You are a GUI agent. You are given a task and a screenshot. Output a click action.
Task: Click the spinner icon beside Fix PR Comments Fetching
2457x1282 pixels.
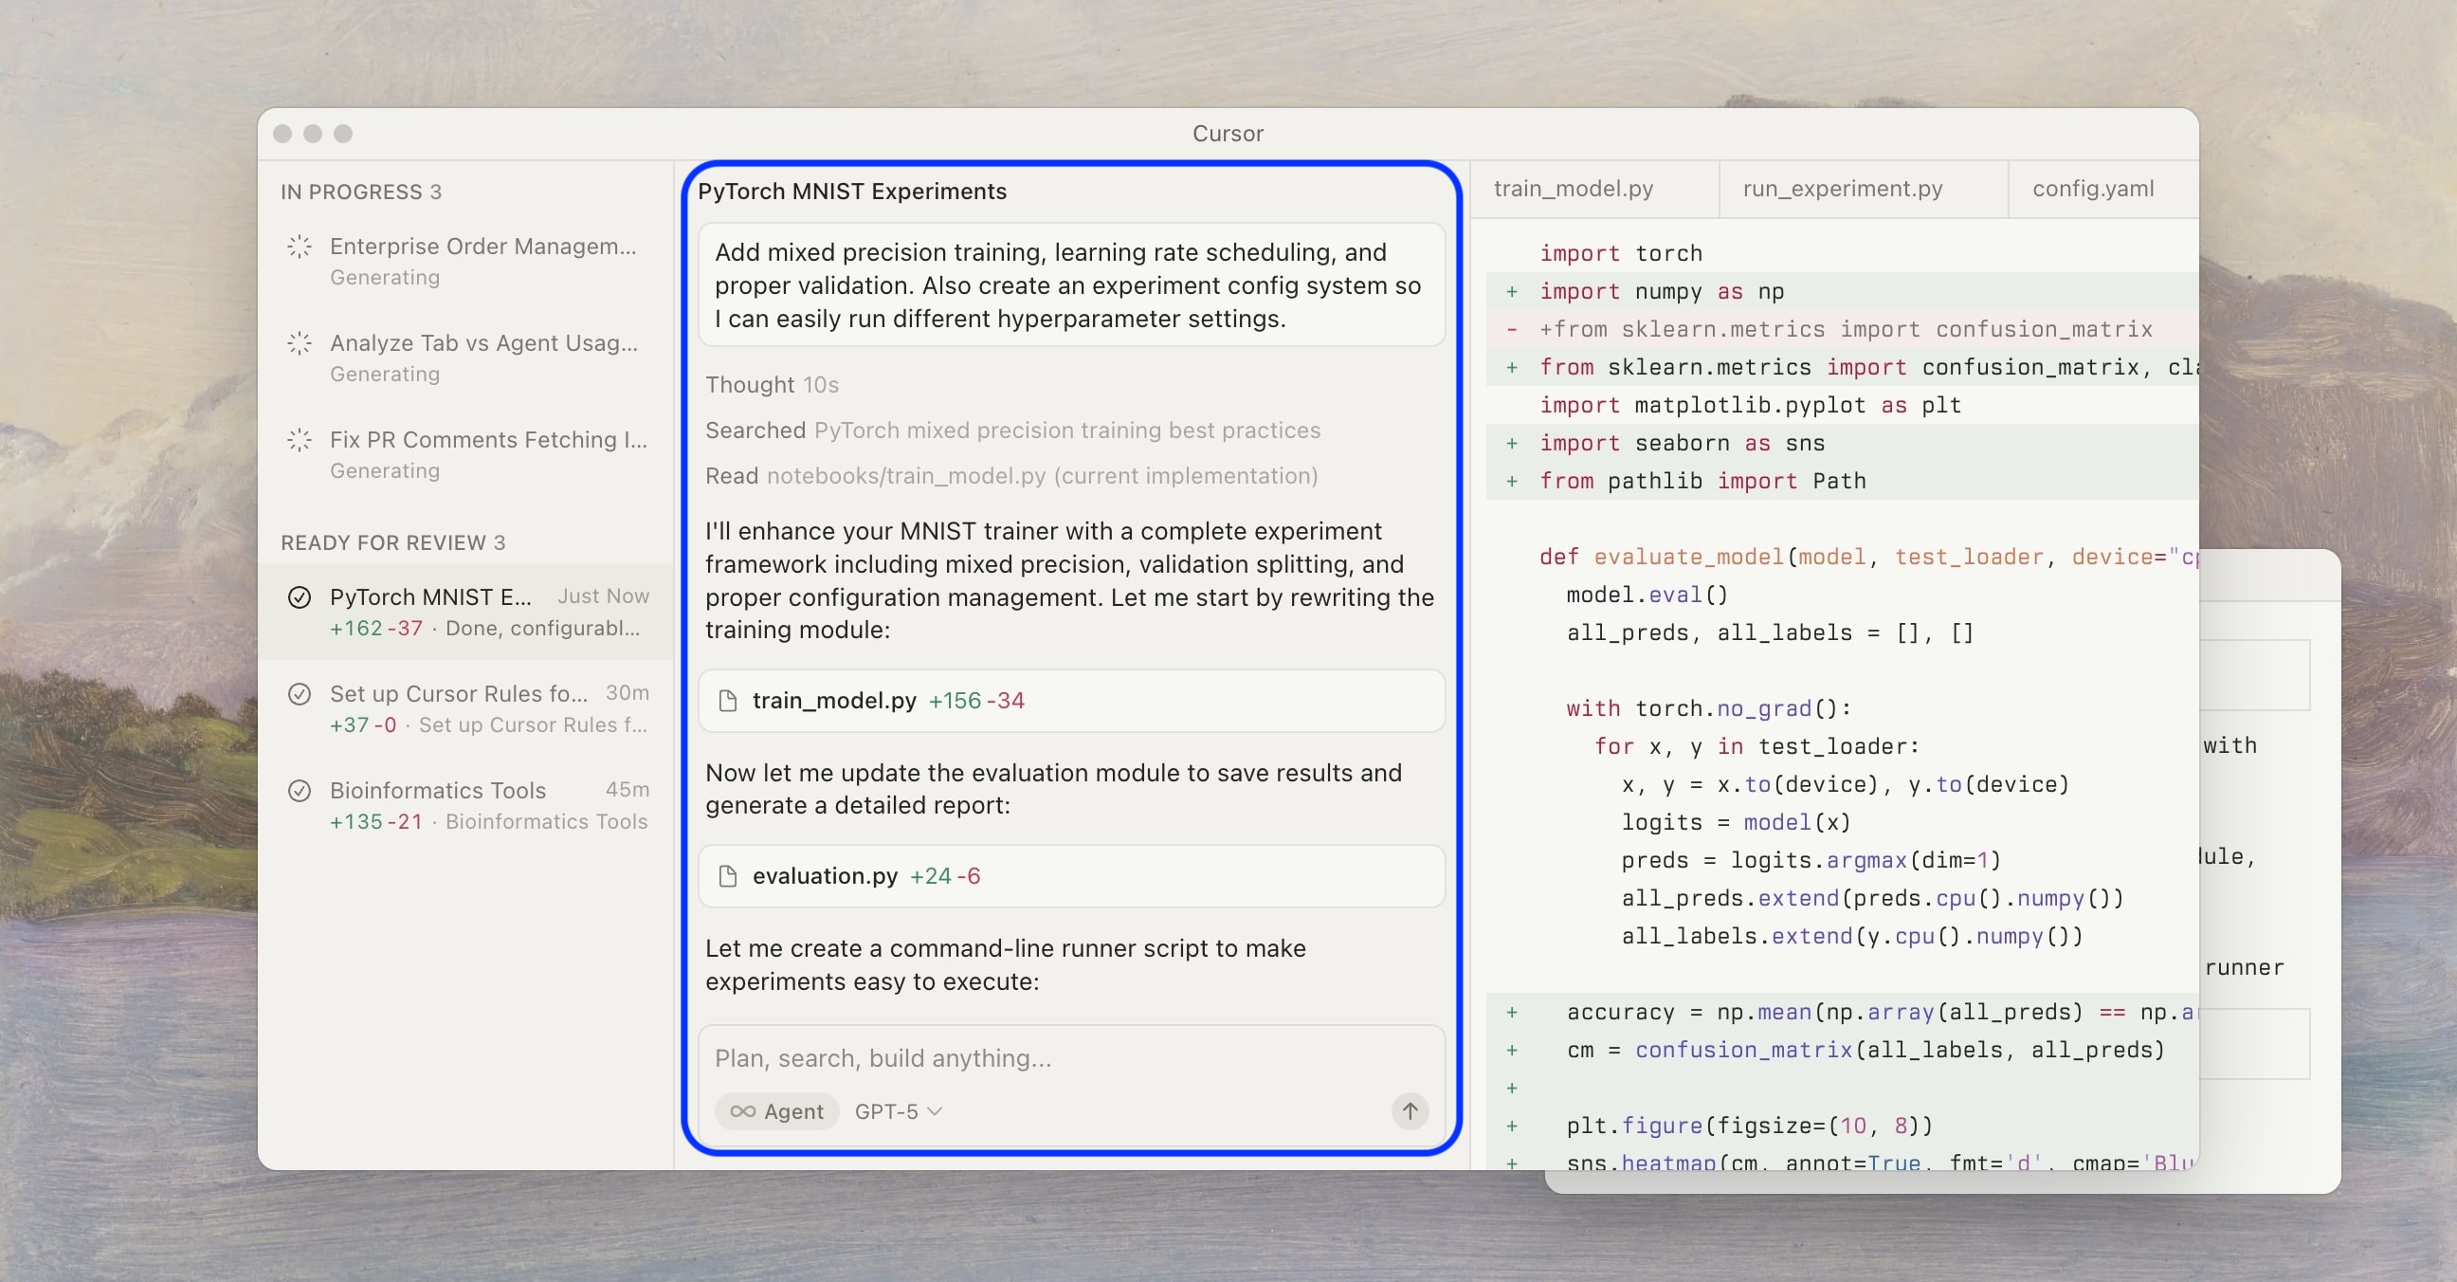[300, 440]
